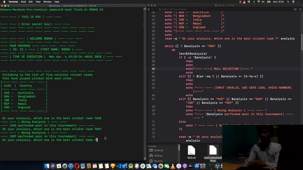
Task: Open the Apple TV app in the Dock
Action: (x=191, y=166)
